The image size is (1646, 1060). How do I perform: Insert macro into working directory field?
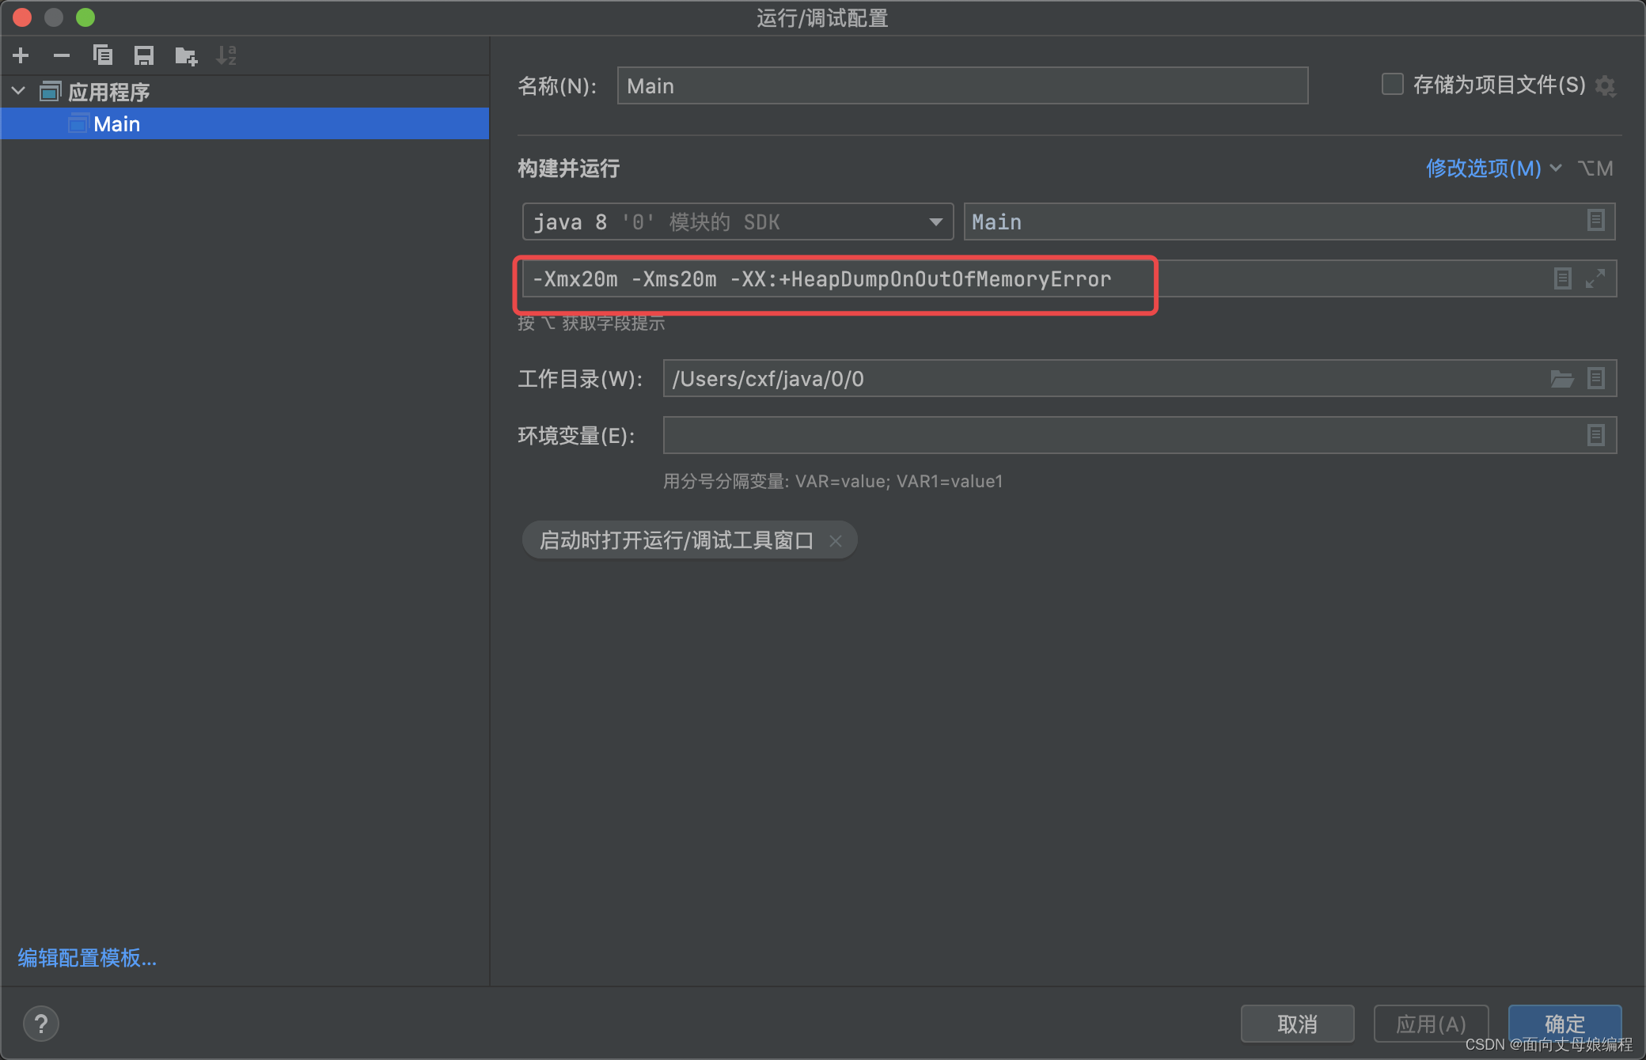(1596, 379)
